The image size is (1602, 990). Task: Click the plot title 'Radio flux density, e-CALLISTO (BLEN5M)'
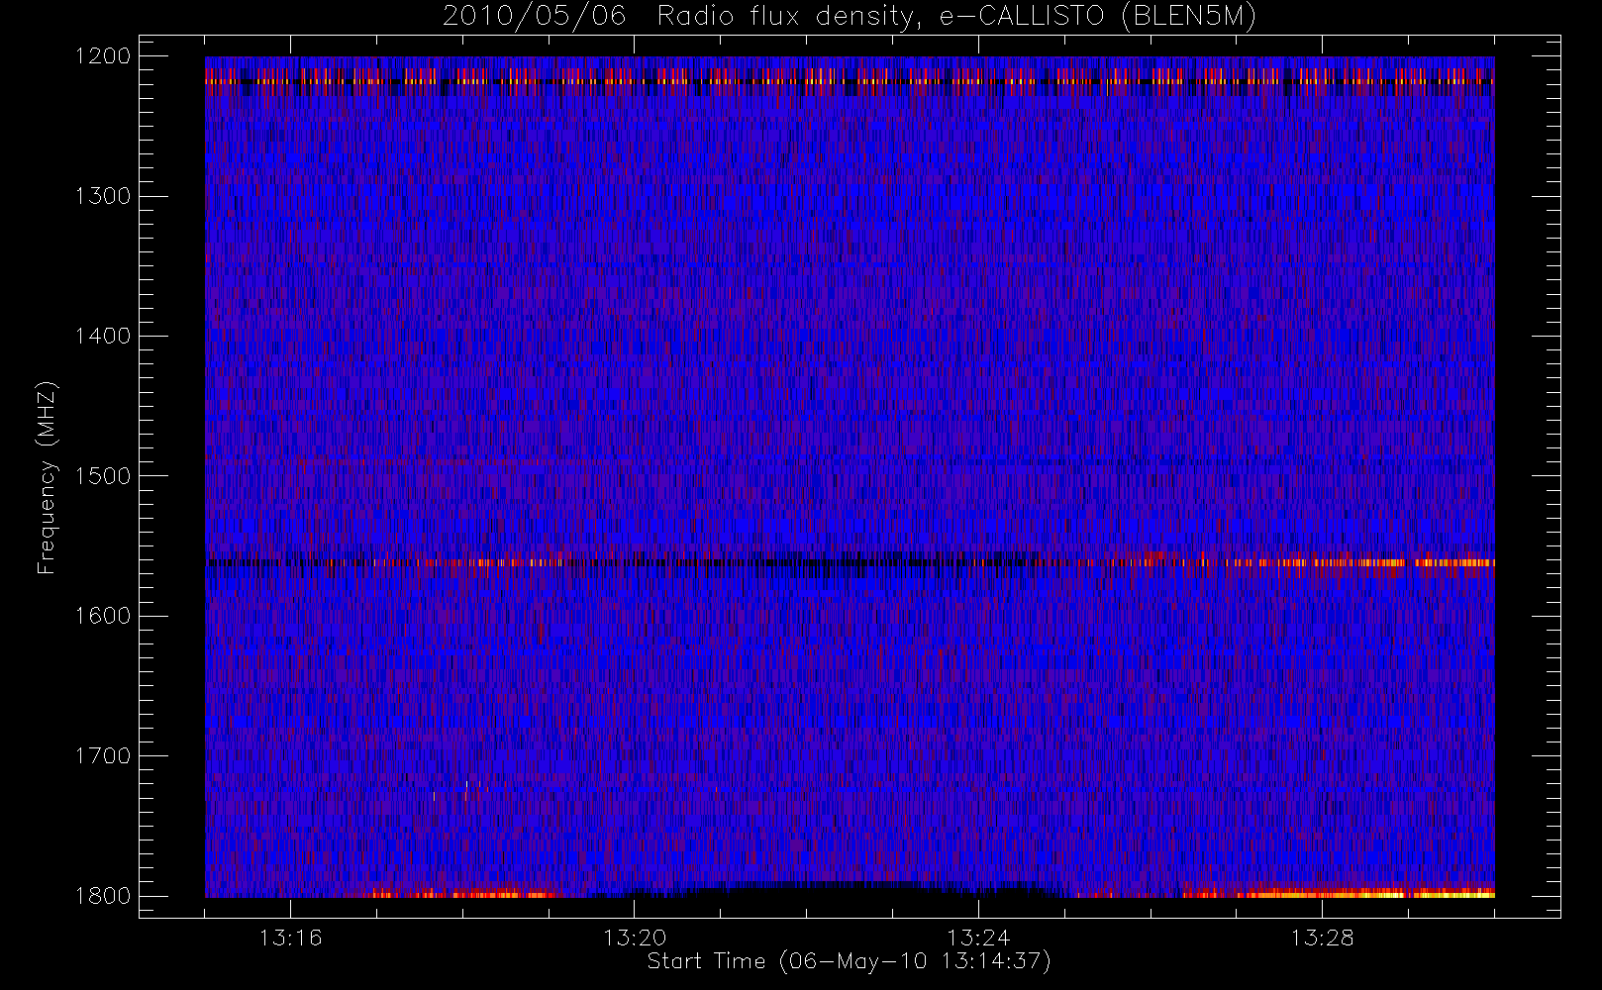pyautogui.click(x=956, y=17)
